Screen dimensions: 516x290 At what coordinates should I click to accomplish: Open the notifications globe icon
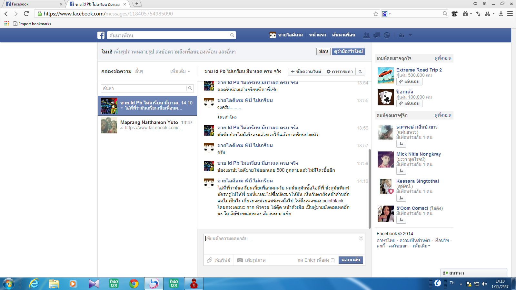[x=387, y=35]
